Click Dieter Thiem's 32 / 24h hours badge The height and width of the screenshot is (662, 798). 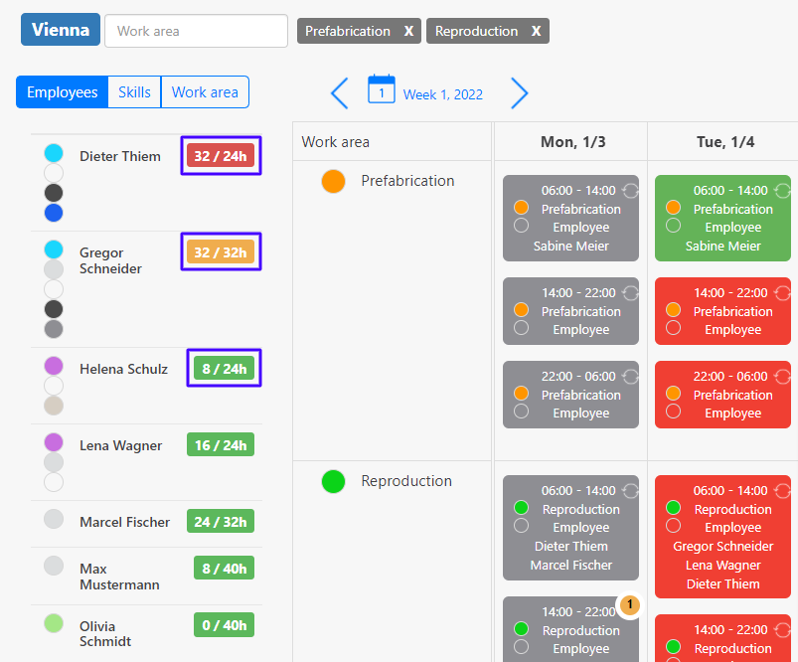pos(221,156)
